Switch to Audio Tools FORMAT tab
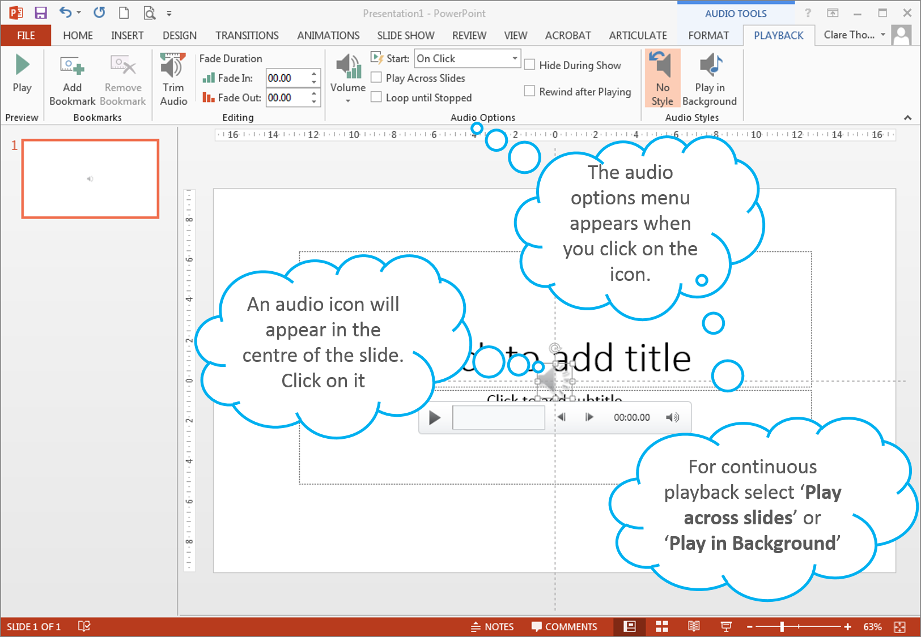The width and height of the screenshot is (921, 637). (708, 35)
